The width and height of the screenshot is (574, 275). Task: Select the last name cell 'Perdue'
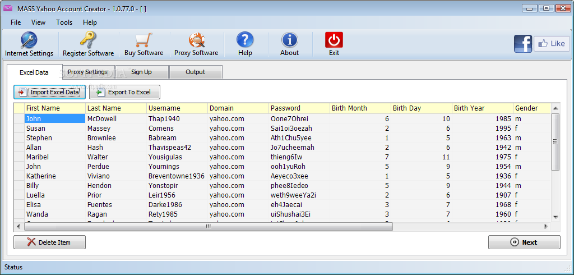click(x=116, y=167)
